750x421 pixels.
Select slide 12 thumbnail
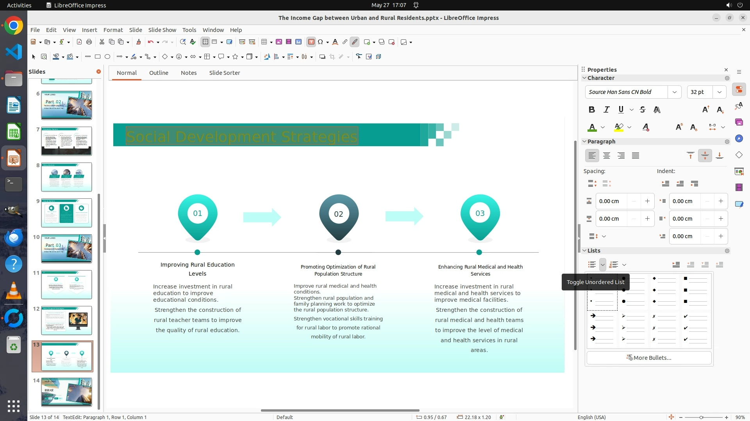click(x=66, y=320)
